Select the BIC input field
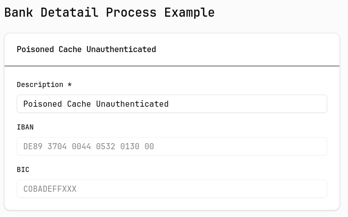Image resolution: width=348 pixels, height=217 pixels. coord(172,189)
